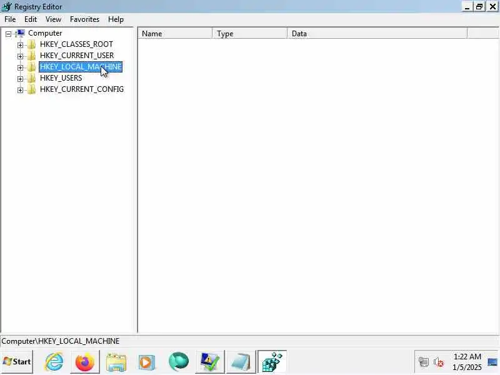The image size is (500, 375).
Task: Click the HKEY_LOCAL_MACHINE folder icon
Action: tap(32, 67)
